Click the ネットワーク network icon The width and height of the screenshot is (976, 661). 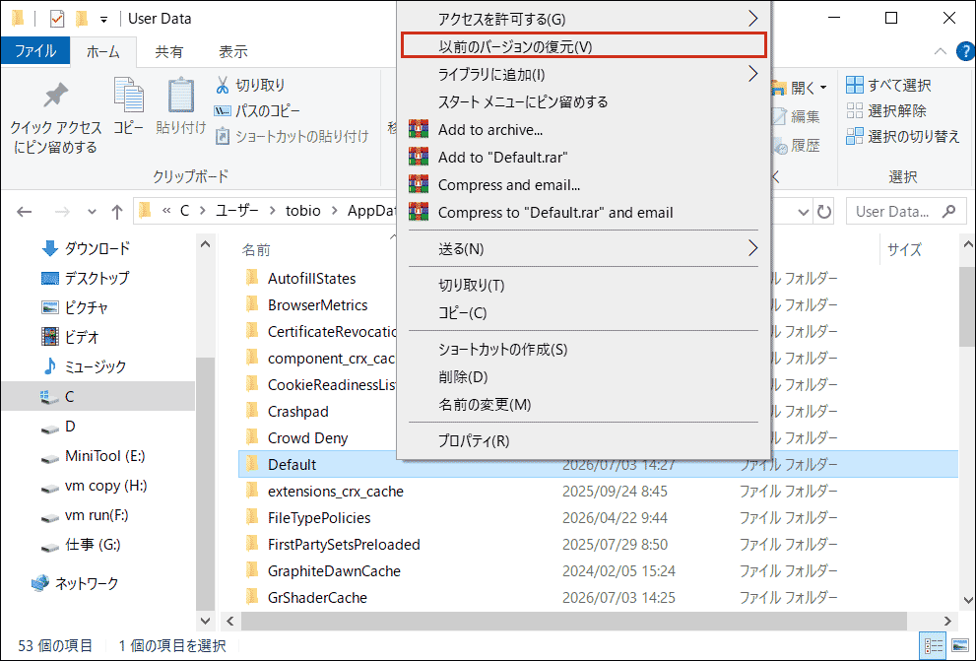pos(40,583)
